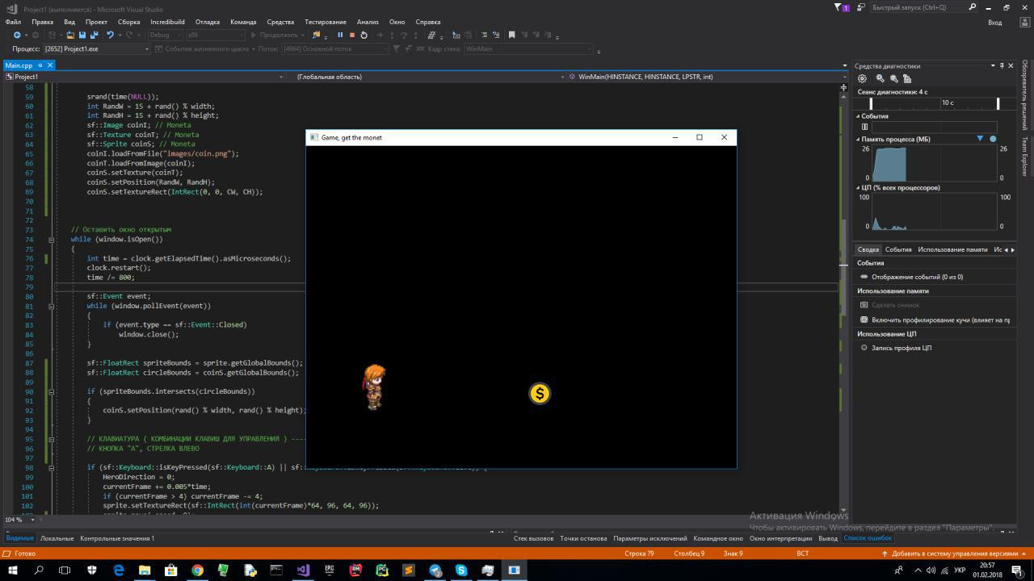Viewport: 1034px width, 581px height.
Task: Open Telegram from the taskbar
Action: 435,570
